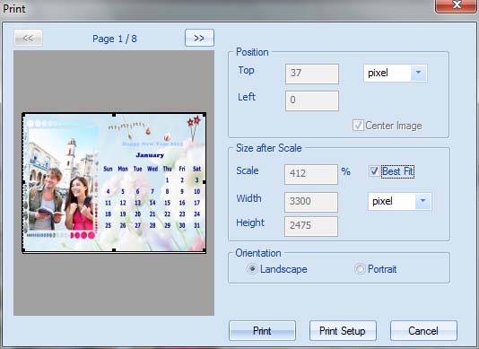479x349 pixels.
Task: Open the Size unit pixel dropdown
Action: 399,201
